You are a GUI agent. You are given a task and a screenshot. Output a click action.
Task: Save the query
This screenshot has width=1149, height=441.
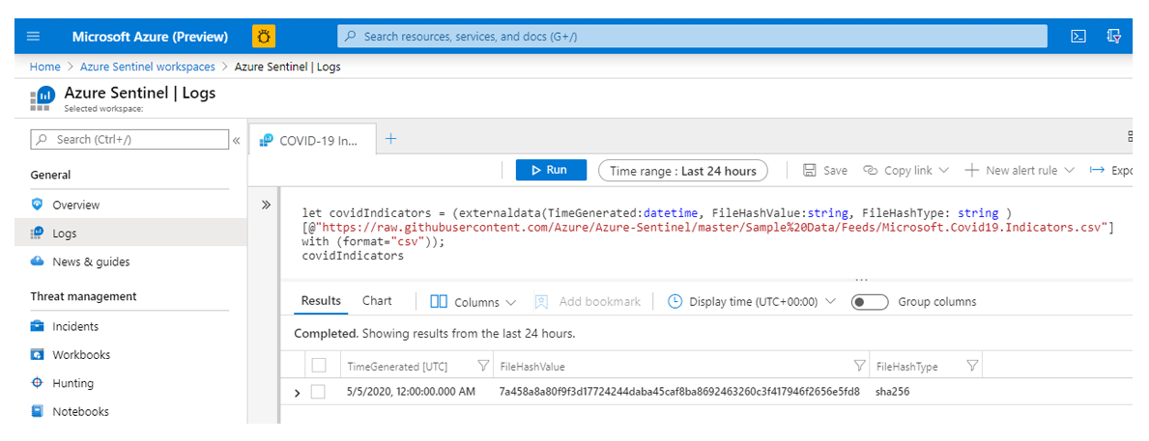[825, 171]
